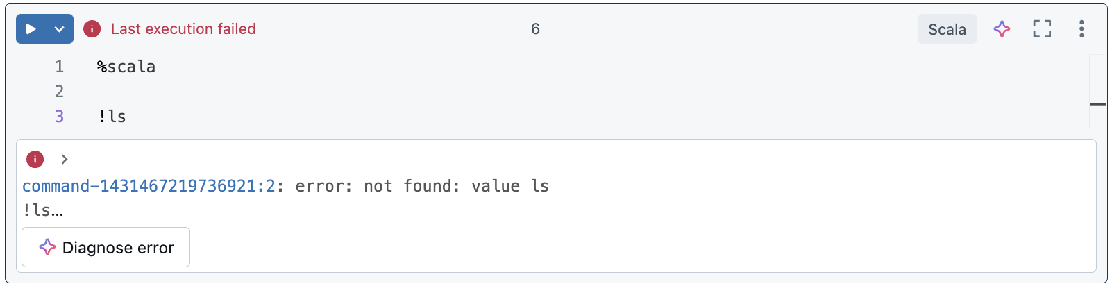Click the red error icon in the output
This screenshot has width=1112, height=286.
point(35,159)
